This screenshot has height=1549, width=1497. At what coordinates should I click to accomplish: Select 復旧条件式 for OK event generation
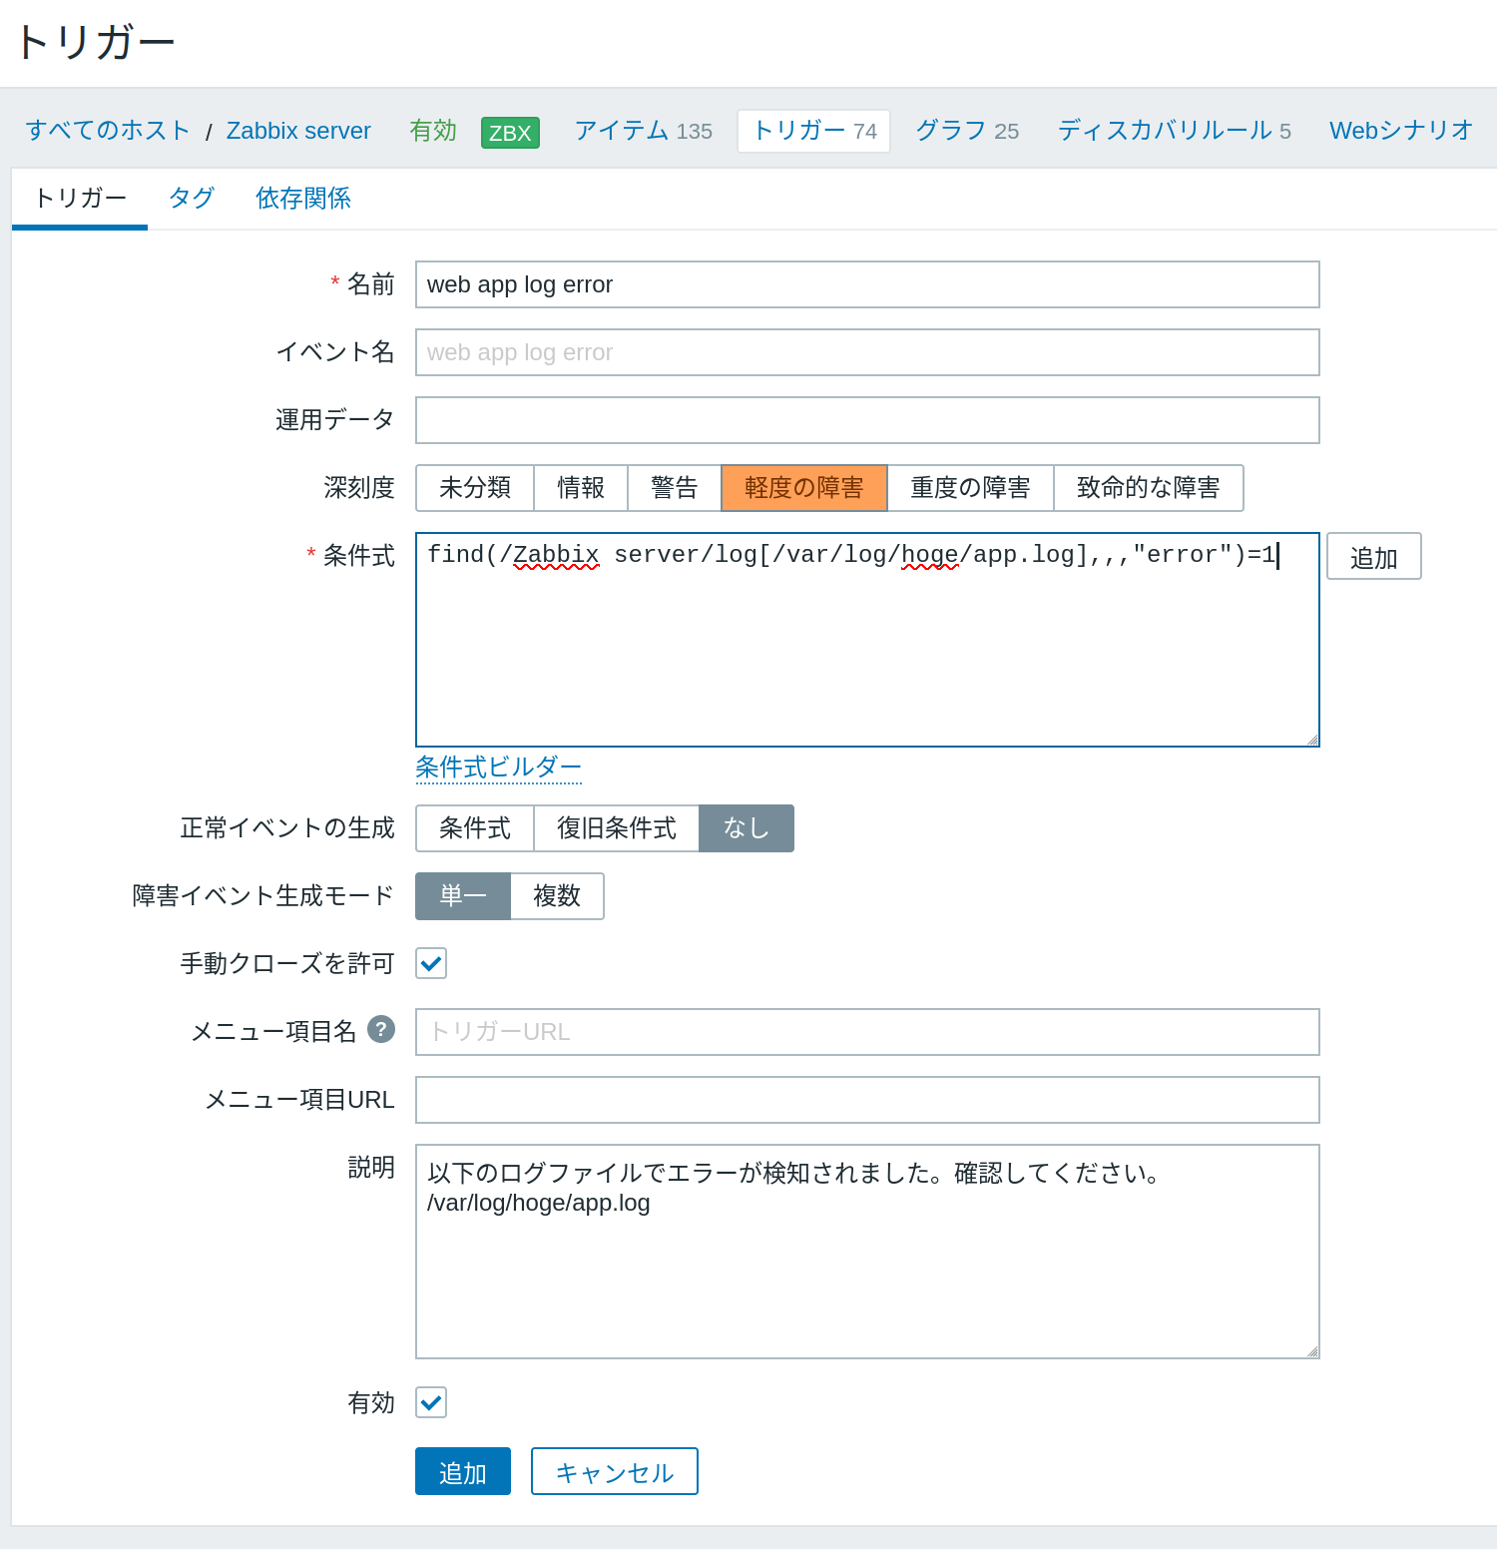point(616,828)
